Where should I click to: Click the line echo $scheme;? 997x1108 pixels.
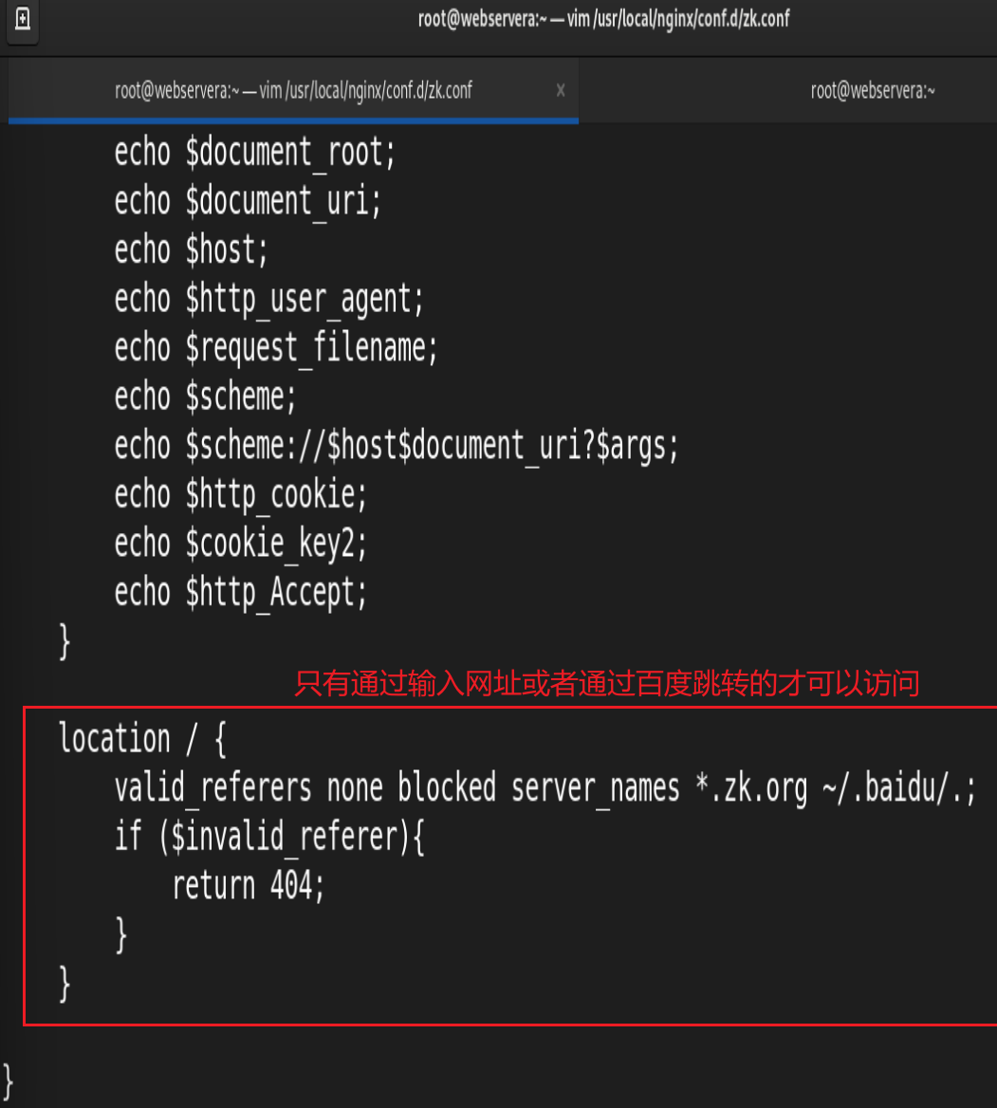tap(205, 397)
